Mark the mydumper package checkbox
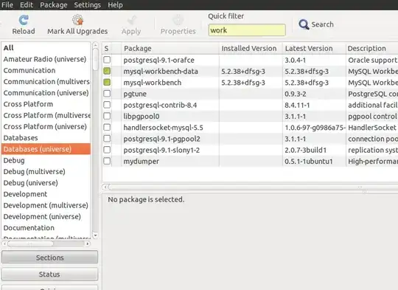This screenshot has width=398, height=290. coord(107,161)
